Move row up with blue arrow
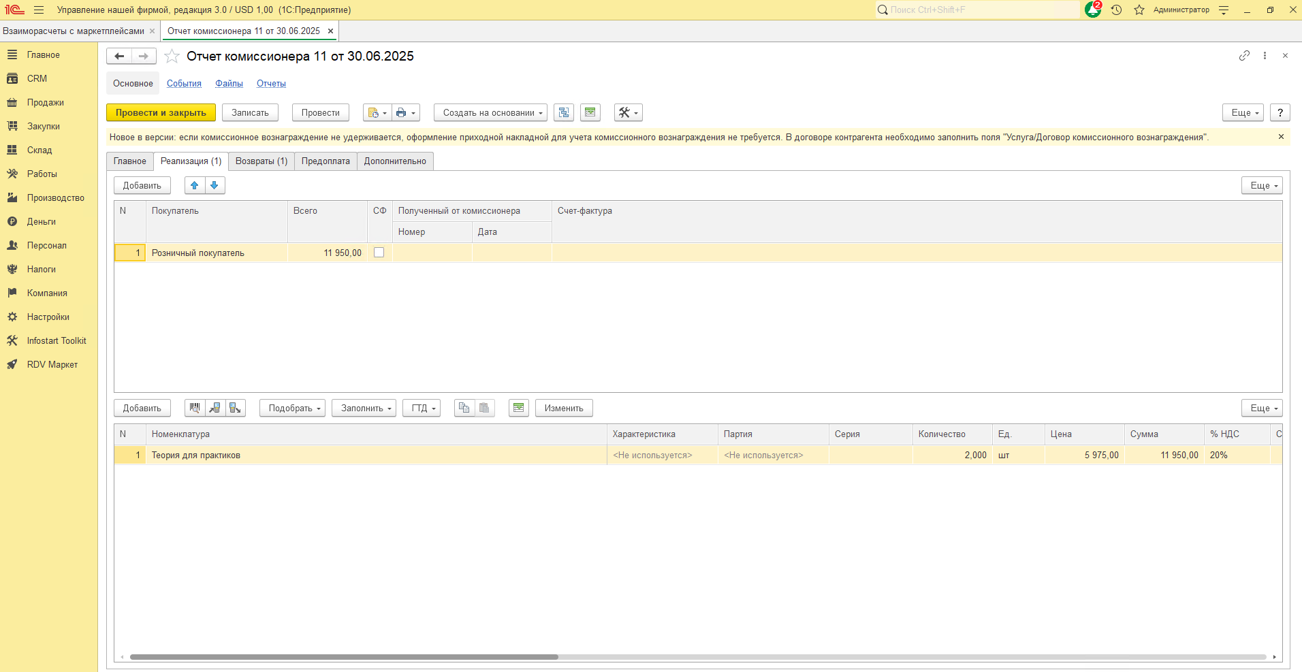 195,185
